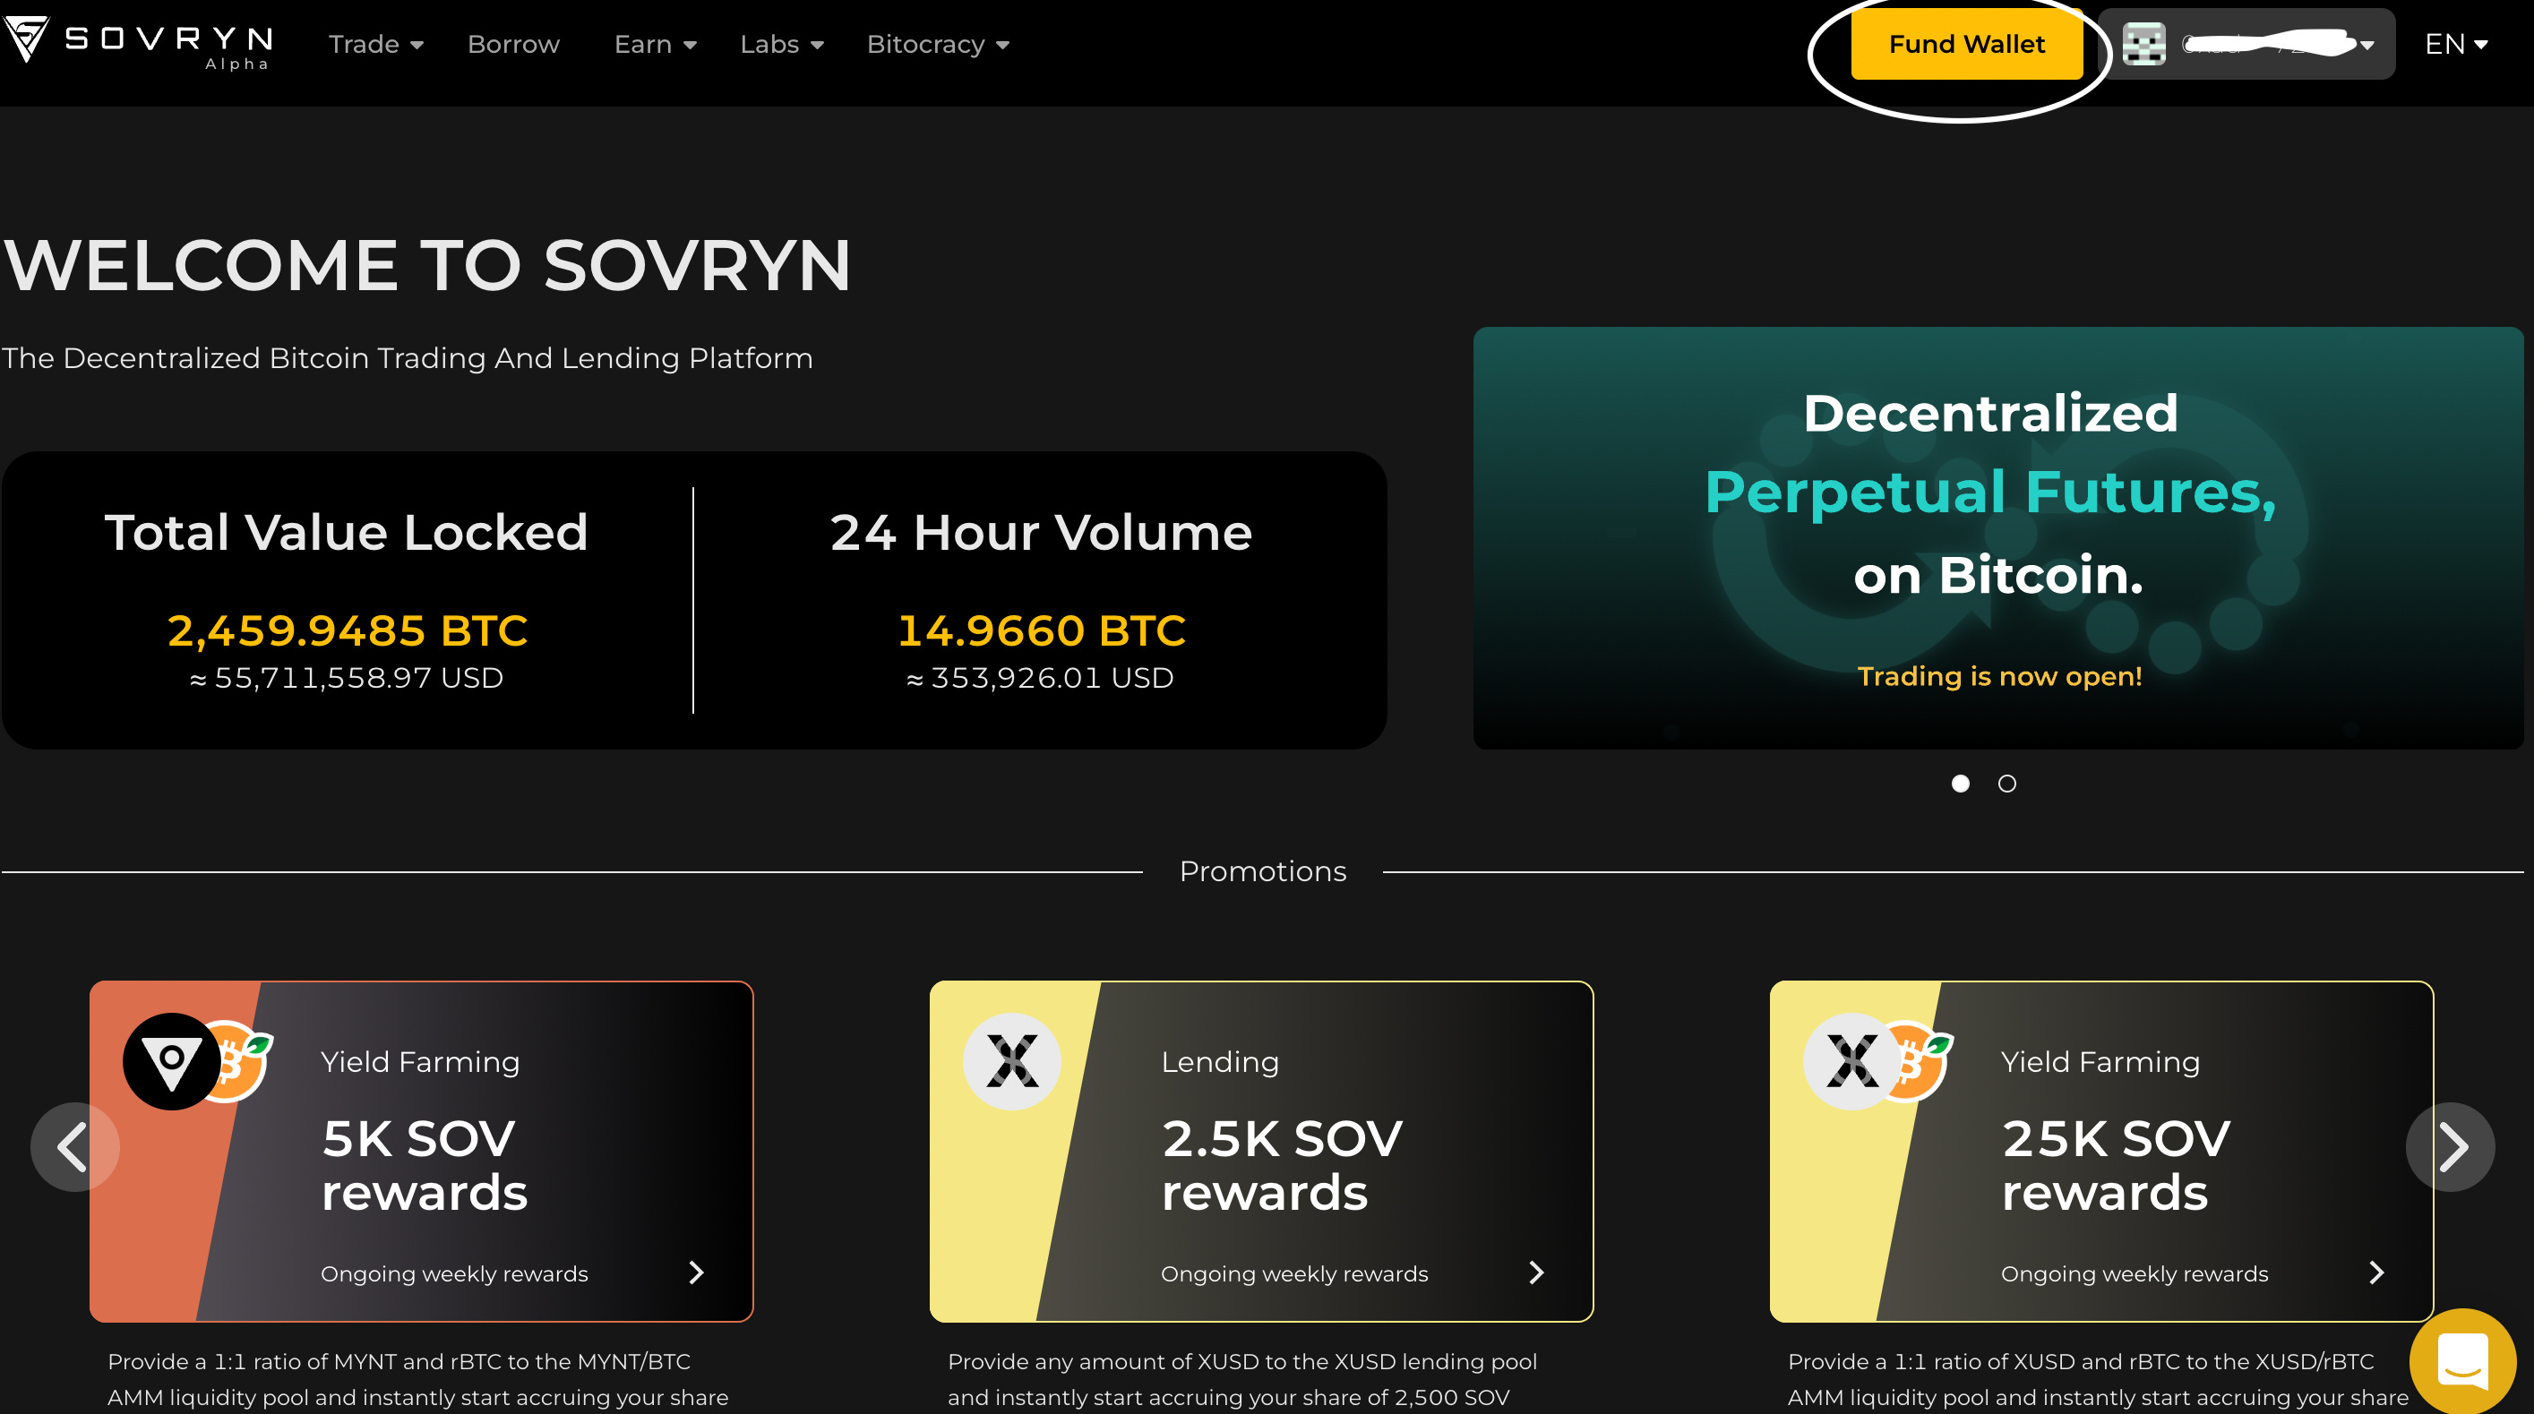Image resolution: width=2534 pixels, height=1414 pixels.
Task: Click the wallet identicon avatar
Action: [2143, 44]
